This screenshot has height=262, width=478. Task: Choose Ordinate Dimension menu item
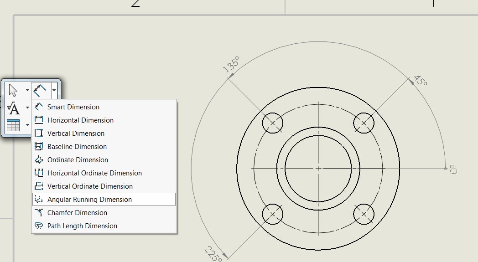tap(78, 160)
